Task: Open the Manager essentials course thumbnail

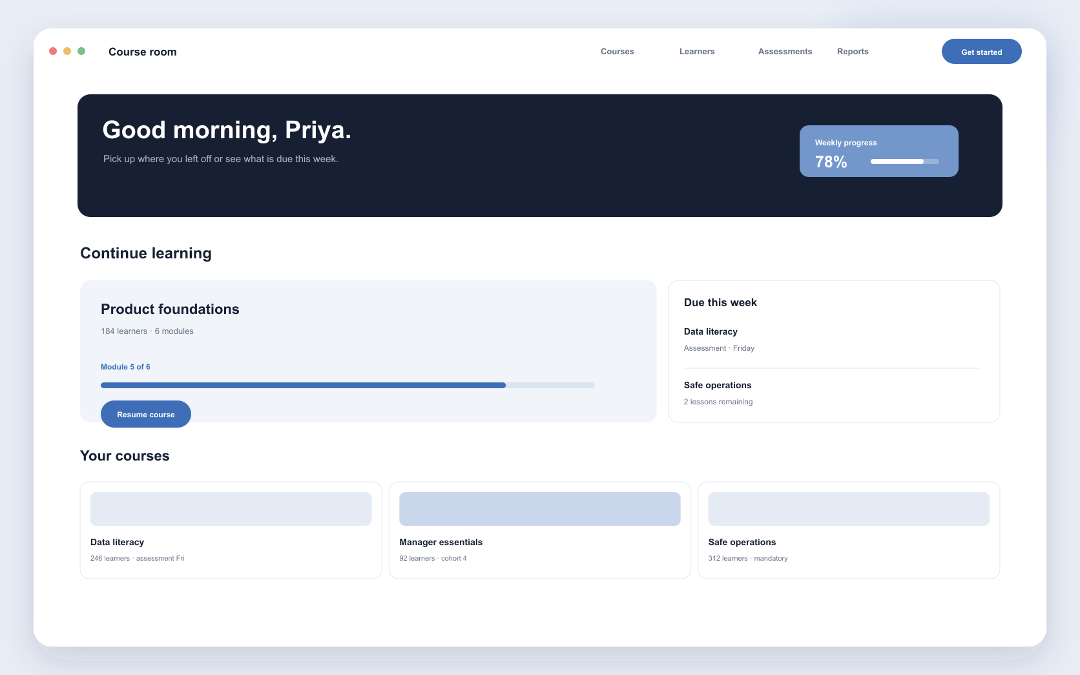Action: [539, 509]
